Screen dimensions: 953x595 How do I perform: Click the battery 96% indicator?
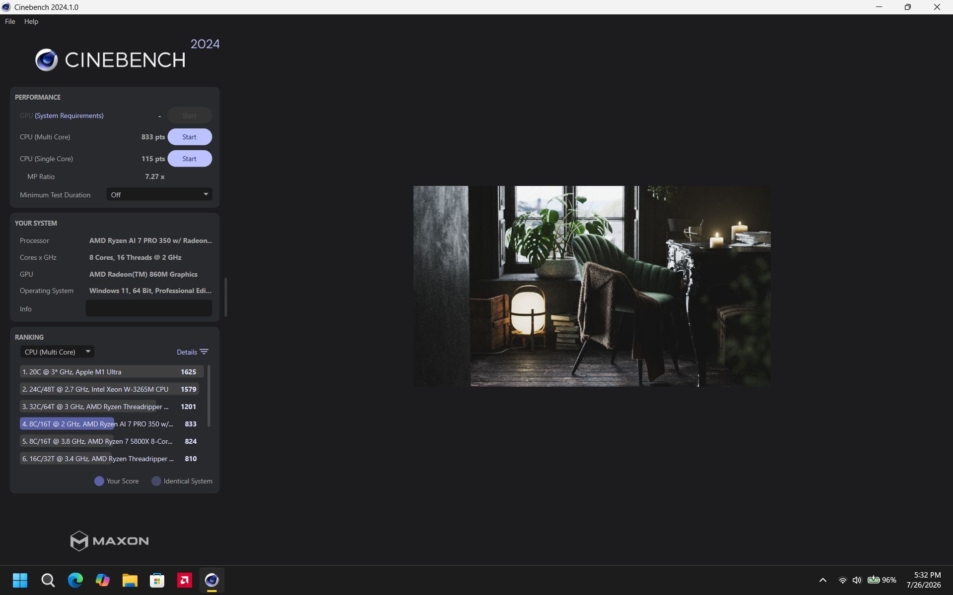pyautogui.click(x=882, y=580)
